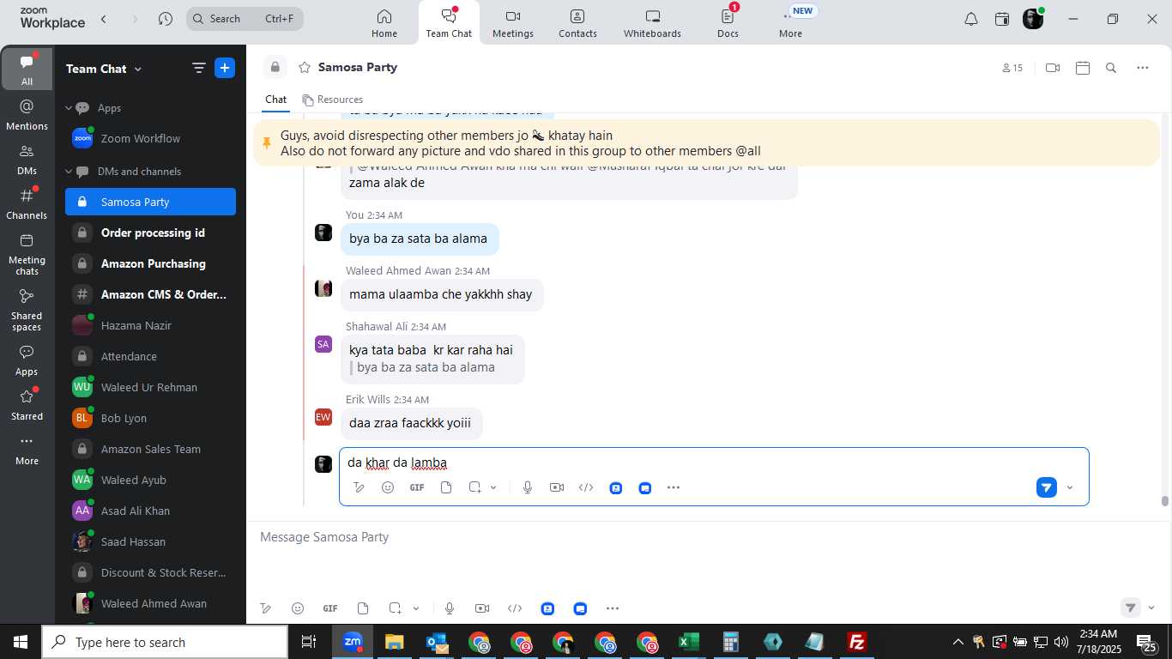Schedule a meeting via header calendar icon
Viewport: 1172px width, 659px height.
(x=1082, y=68)
